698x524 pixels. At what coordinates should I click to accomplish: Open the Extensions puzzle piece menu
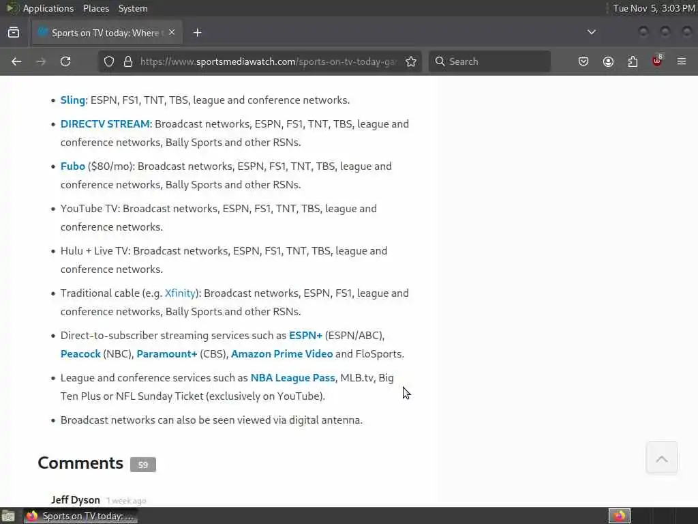pyautogui.click(x=633, y=61)
